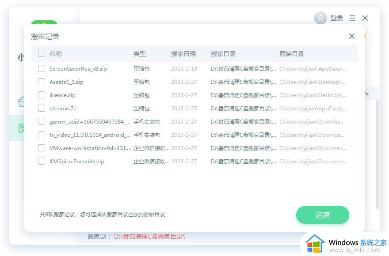This screenshot has width=389, height=256.
Task: Select the KMSpico Portable.zip file name
Action: (x=76, y=162)
